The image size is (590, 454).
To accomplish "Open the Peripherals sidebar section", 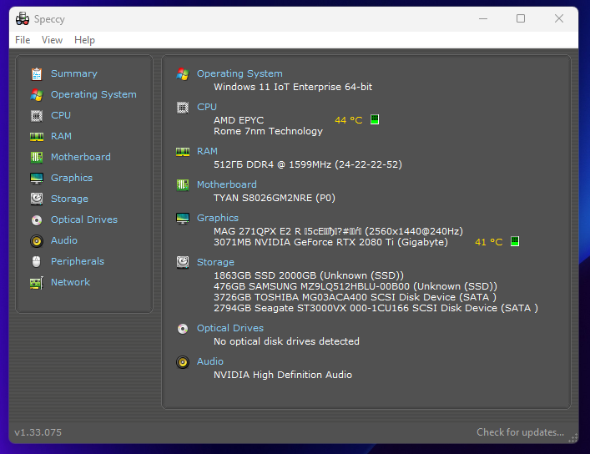I will tap(78, 261).
